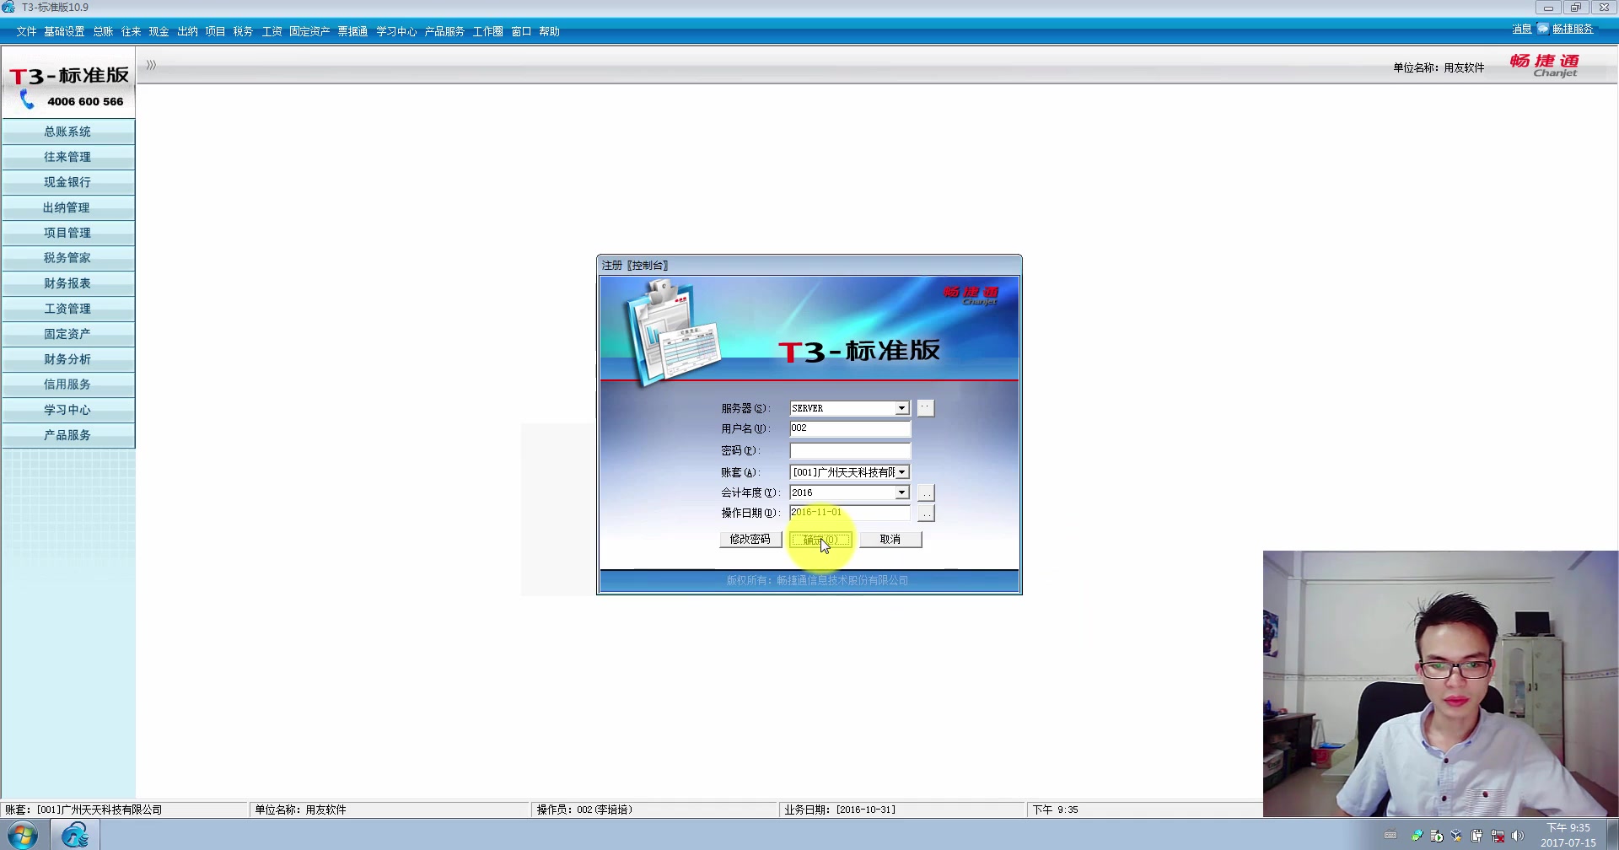The width and height of the screenshot is (1619, 850).
Task: Click the network disconnected tray icon
Action: pyautogui.click(x=1498, y=836)
